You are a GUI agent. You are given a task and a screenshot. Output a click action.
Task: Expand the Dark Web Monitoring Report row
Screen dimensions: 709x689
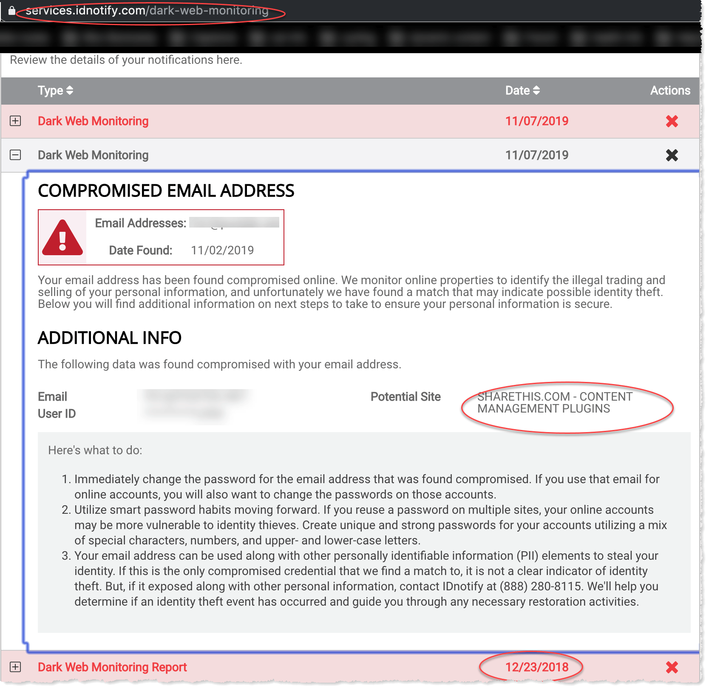pos(15,667)
